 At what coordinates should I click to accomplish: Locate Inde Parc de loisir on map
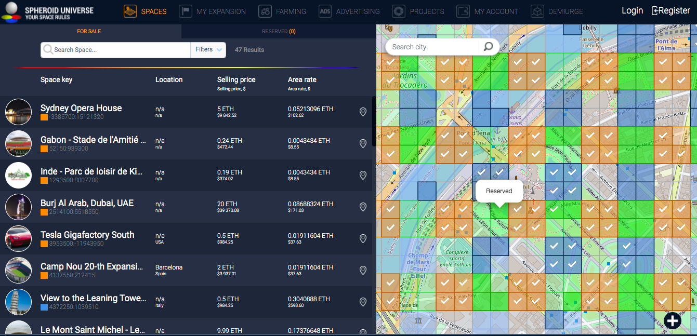pyautogui.click(x=363, y=175)
